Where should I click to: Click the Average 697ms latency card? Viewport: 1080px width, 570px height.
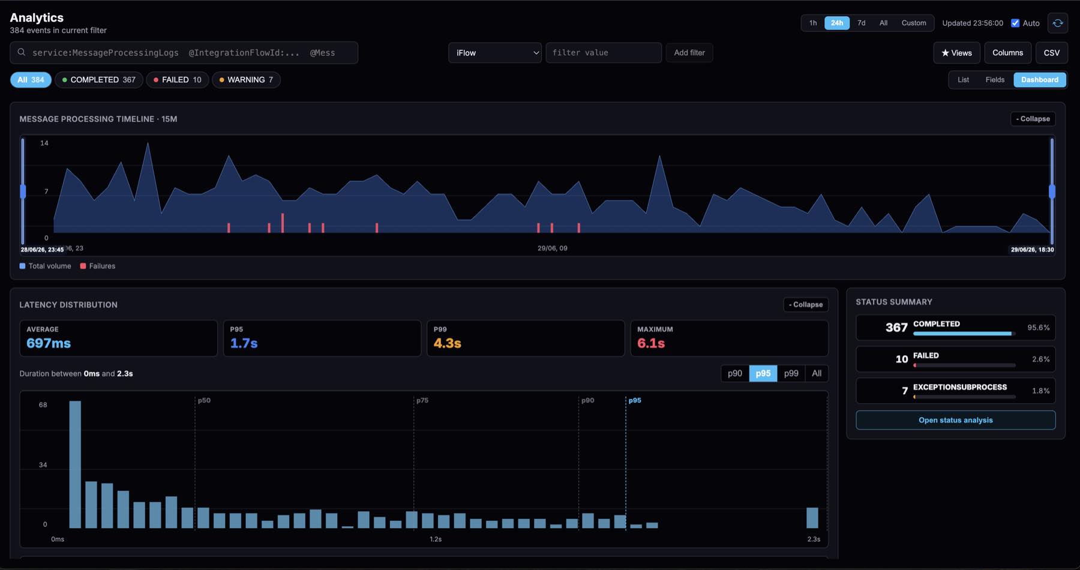pos(118,338)
